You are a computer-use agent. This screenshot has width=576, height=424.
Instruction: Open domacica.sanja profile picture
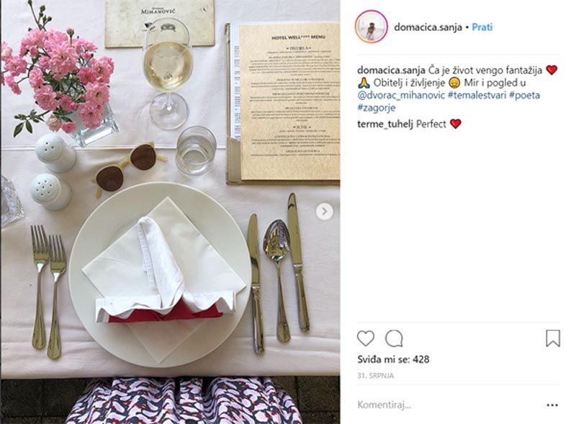pyautogui.click(x=371, y=27)
